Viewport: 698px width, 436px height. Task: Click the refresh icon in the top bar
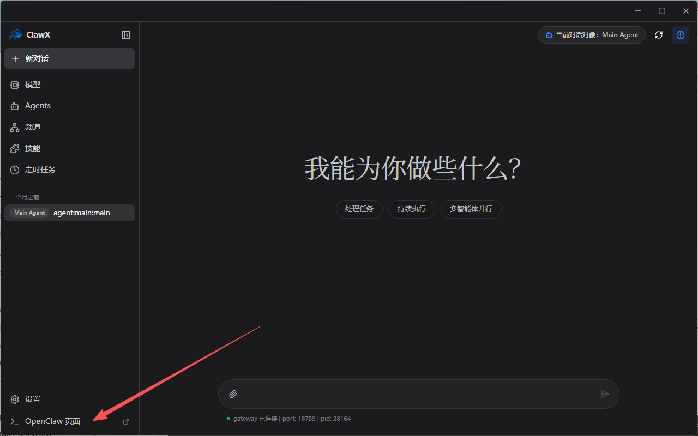pyautogui.click(x=659, y=35)
